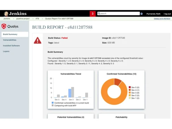The height and width of the screenshot is (129, 172).
Task: Open the red notification badge showing 3
Action: pyautogui.click(x=93, y=14)
